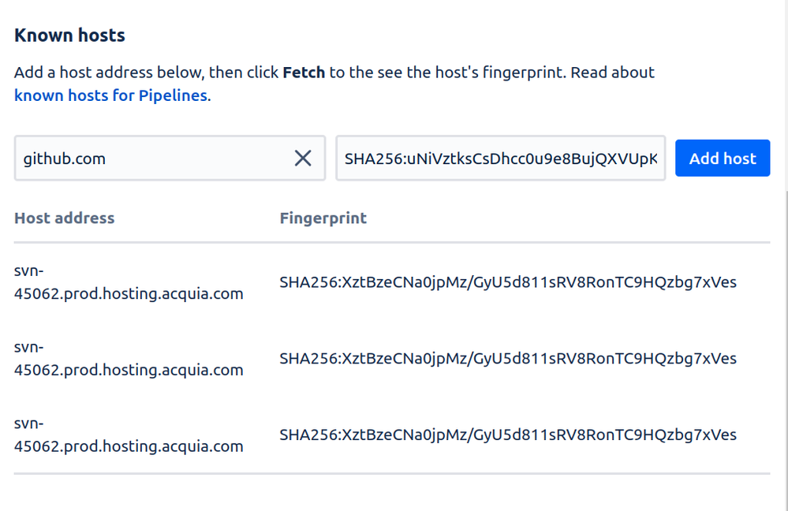Click the second row's SHA256:XztBzeCNa0jpMz fingerprint
Image resolution: width=788 pixels, height=511 pixels.
pos(507,359)
